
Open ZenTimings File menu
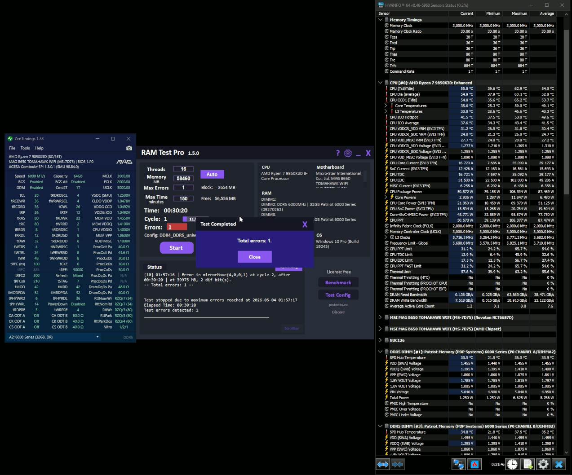tap(12, 148)
